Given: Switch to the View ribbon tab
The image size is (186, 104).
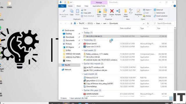Looking at the screenshot, I should pyautogui.click(x=86, y=6).
